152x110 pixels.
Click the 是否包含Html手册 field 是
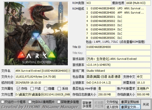click(107, 89)
